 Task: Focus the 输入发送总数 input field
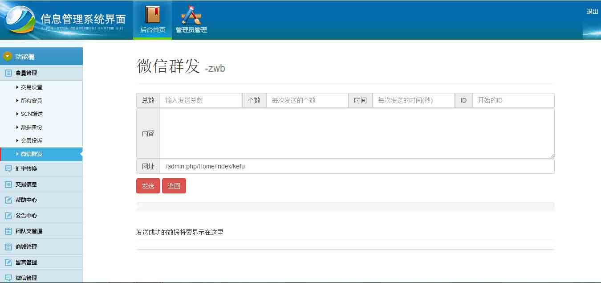tap(201, 101)
